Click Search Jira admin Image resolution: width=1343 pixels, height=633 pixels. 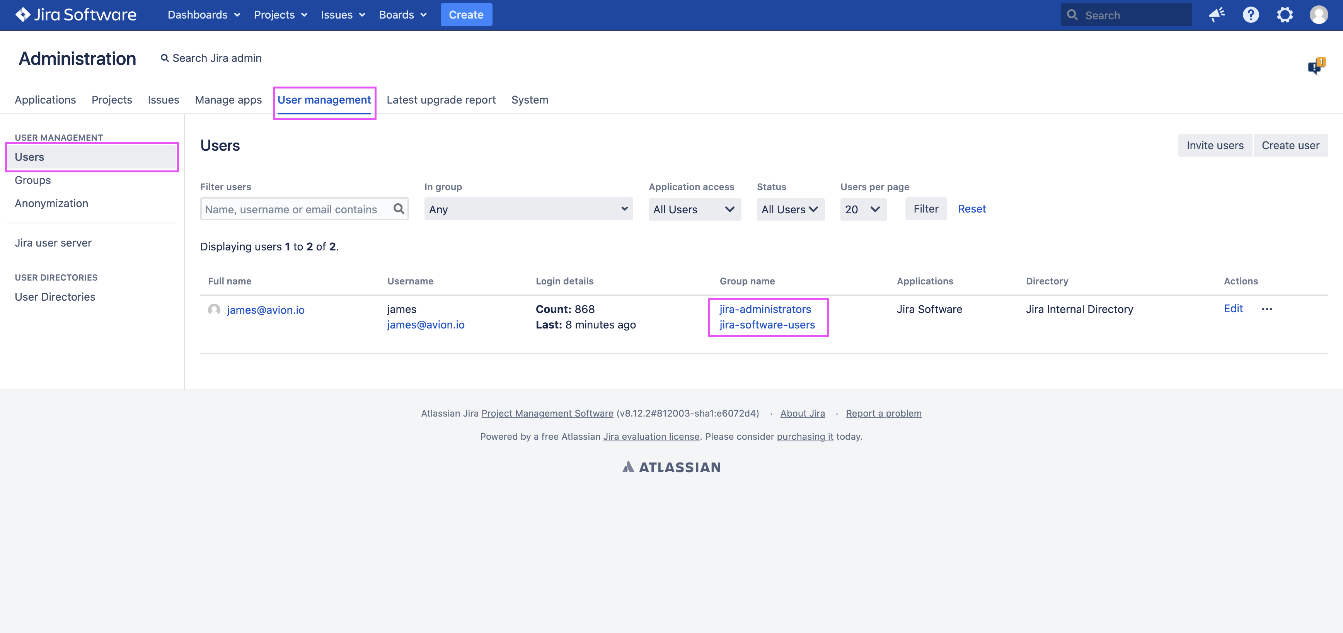217,58
